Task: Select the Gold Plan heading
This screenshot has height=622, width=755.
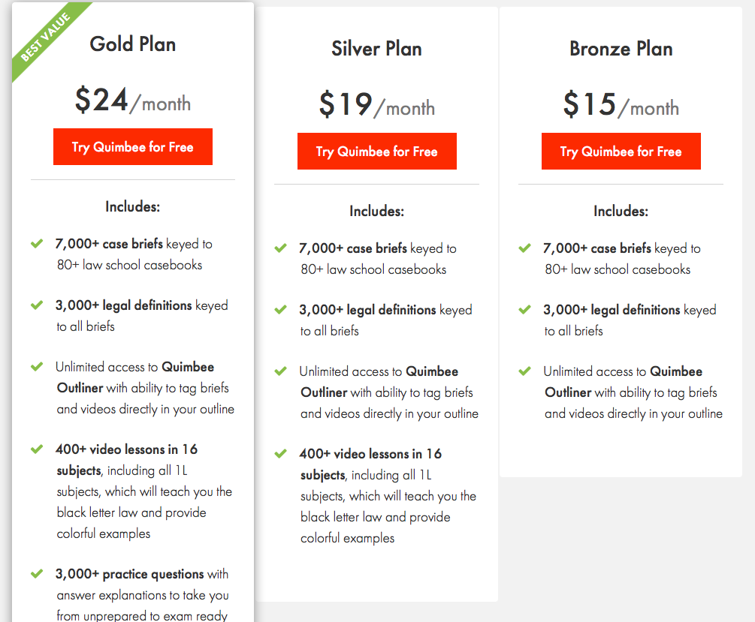Action: pyautogui.click(x=132, y=44)
